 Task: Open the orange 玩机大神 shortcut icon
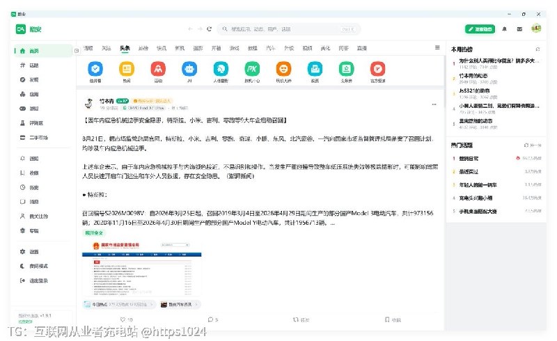283,69
